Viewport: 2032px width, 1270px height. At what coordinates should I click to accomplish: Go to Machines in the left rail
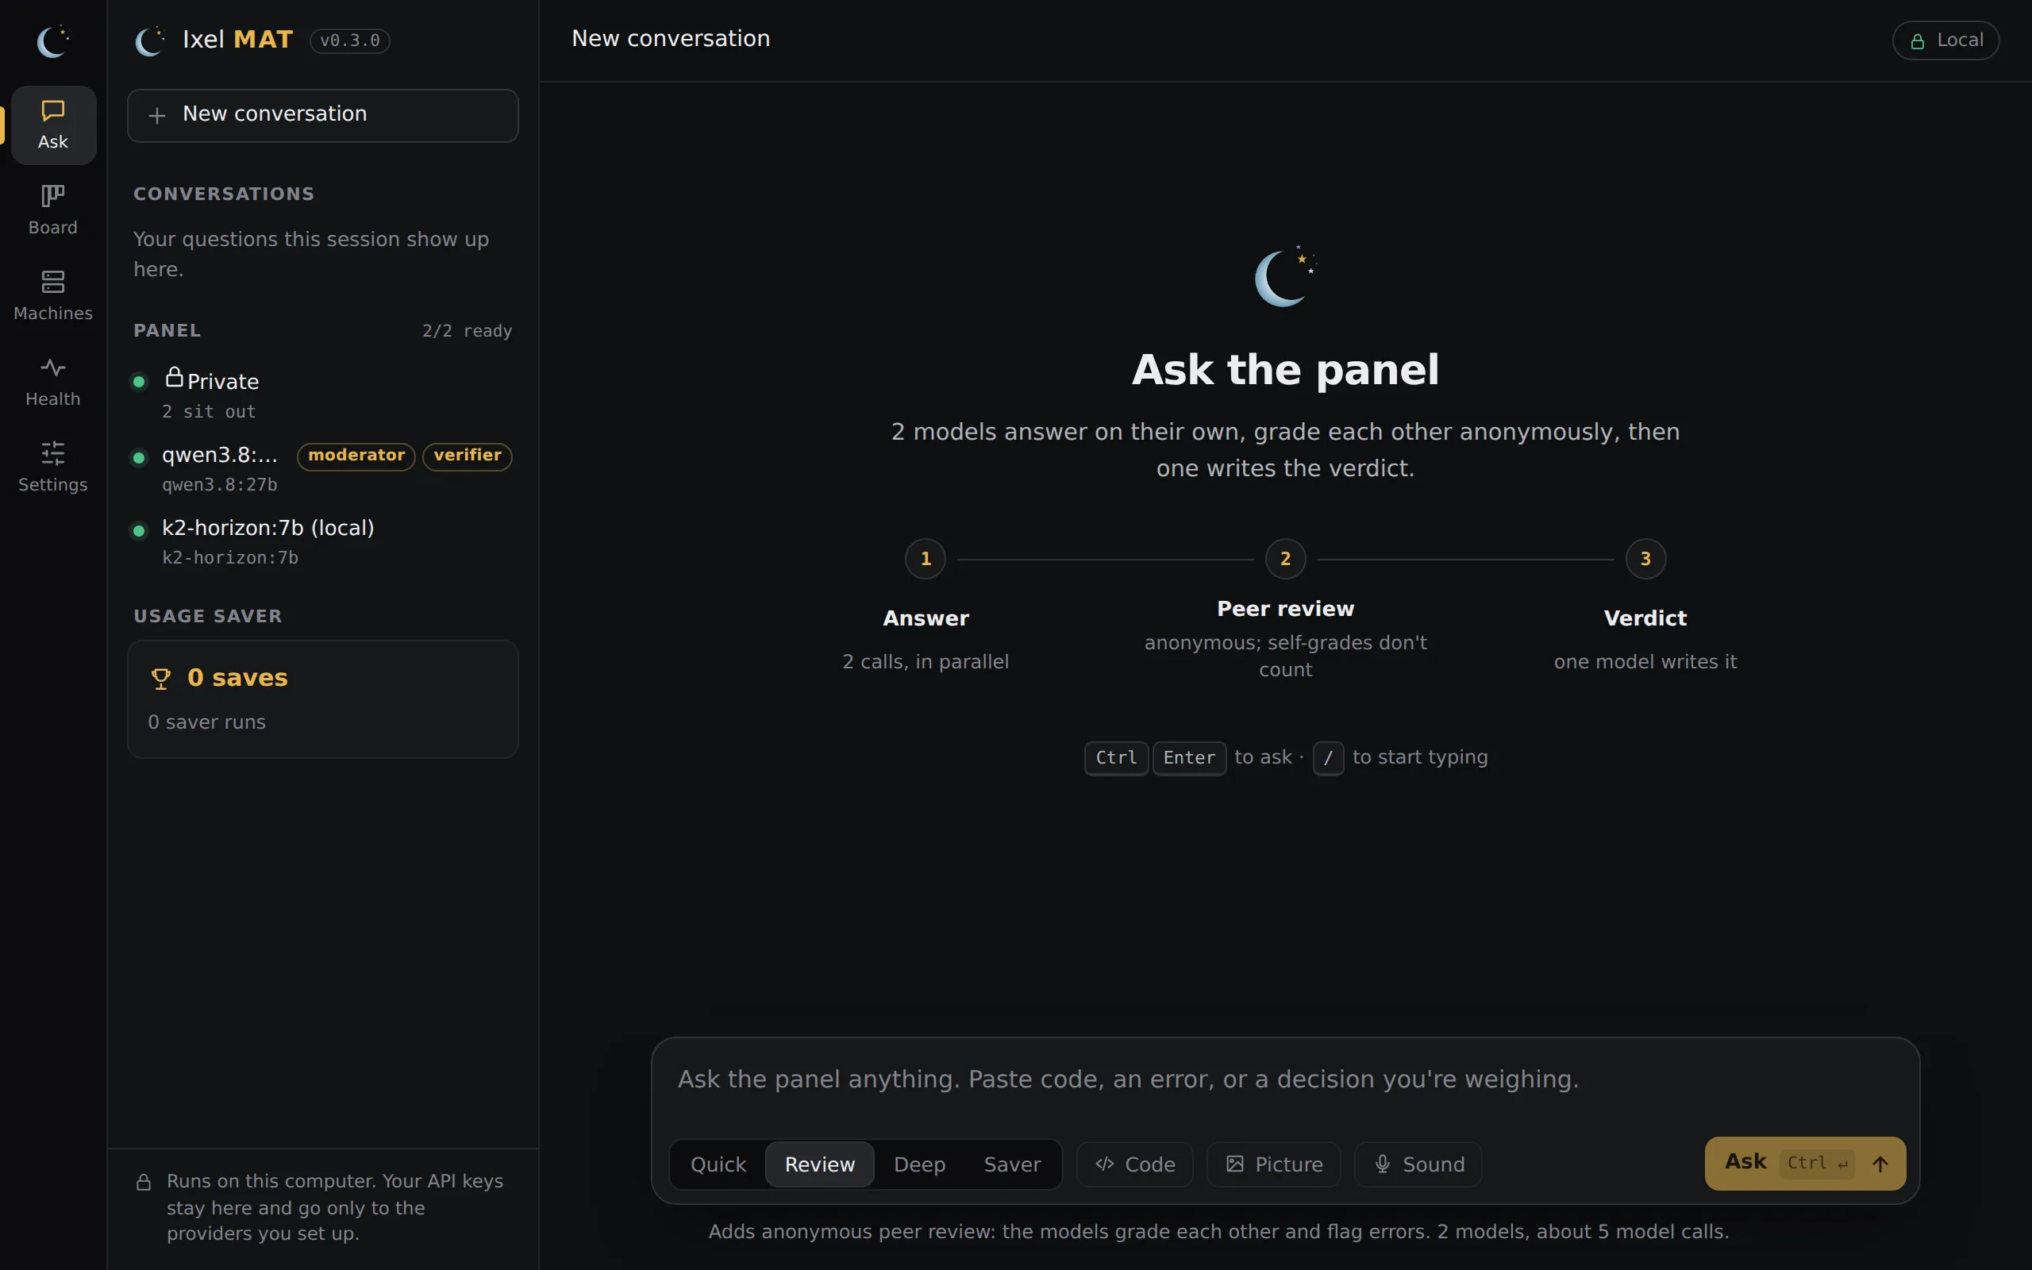[53, 295]
